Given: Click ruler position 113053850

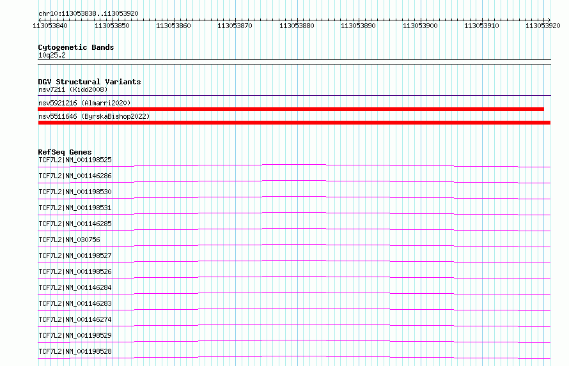Looking at the screenshot, I should pyautogui.click(x=112, y=26).
